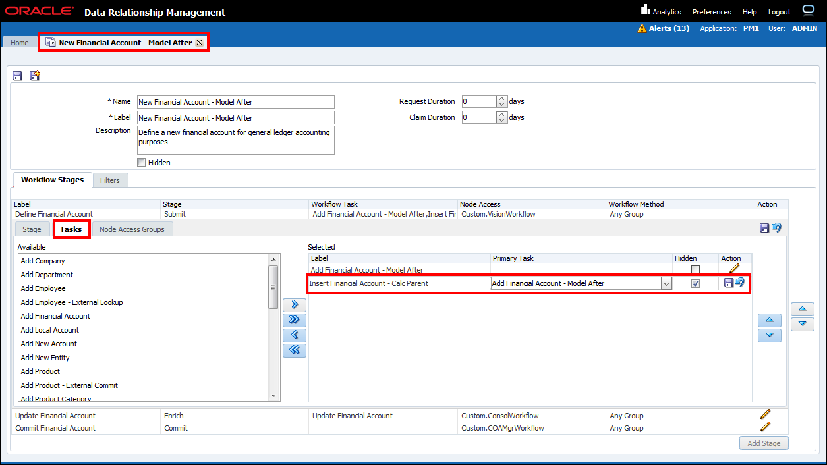Image resolution: width=827 pixels, height=465 pixels.
Task: Select Add Company in Available list
Action: tap(43, 261)
